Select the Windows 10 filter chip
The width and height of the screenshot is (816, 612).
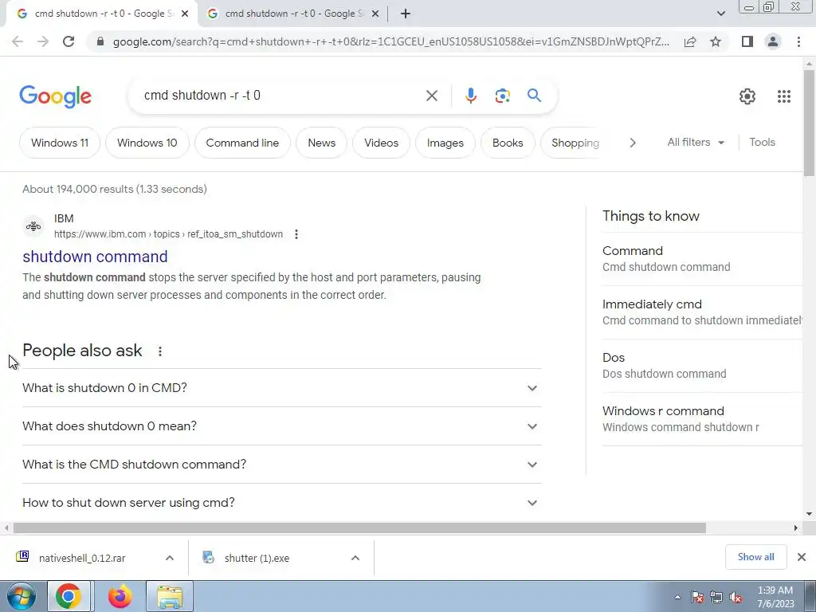point(147,143)
